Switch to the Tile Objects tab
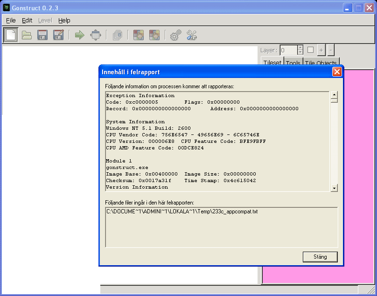This screenshot has height=296, width=377. [x=321, y=63]
